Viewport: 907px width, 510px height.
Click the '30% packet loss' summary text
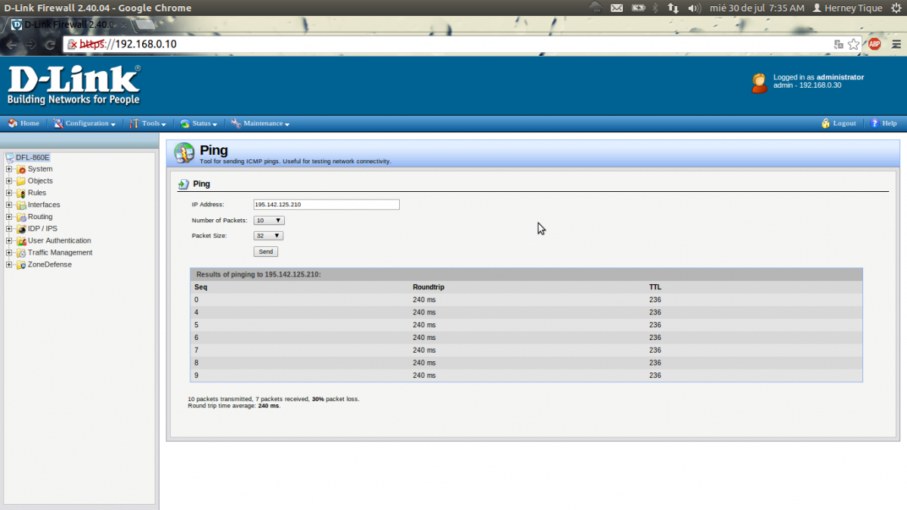(x=335, y=399)
